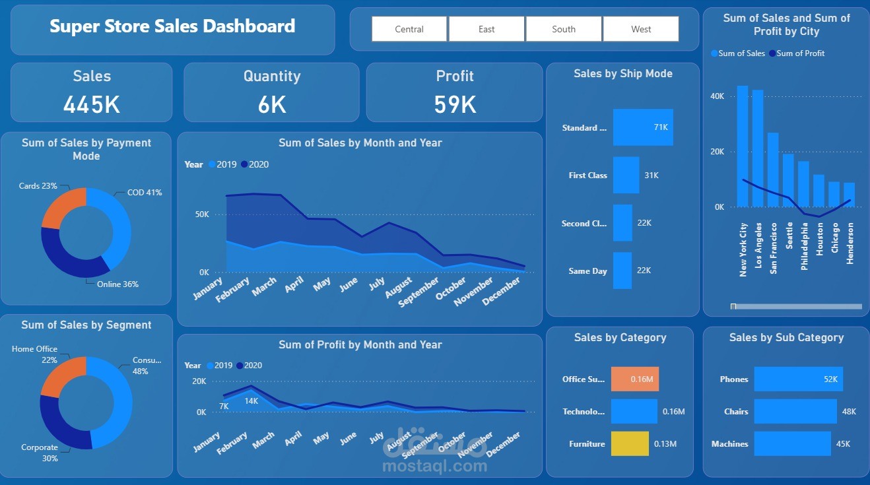Click the Los Angeles sales bar
Viewport: 870px width, 485px height.
[758, 148]
